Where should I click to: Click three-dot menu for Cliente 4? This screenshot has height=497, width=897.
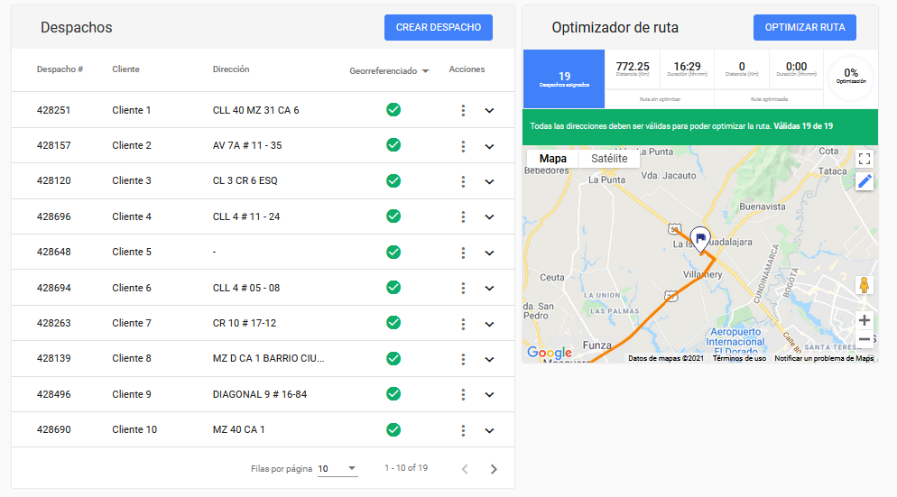tap(463, 216)
